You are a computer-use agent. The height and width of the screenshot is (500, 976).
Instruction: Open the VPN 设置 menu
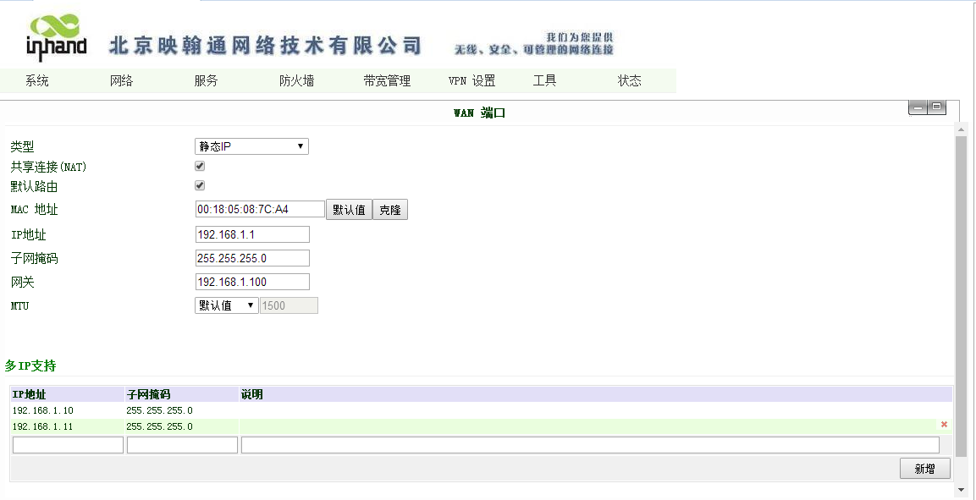point(471,81)
